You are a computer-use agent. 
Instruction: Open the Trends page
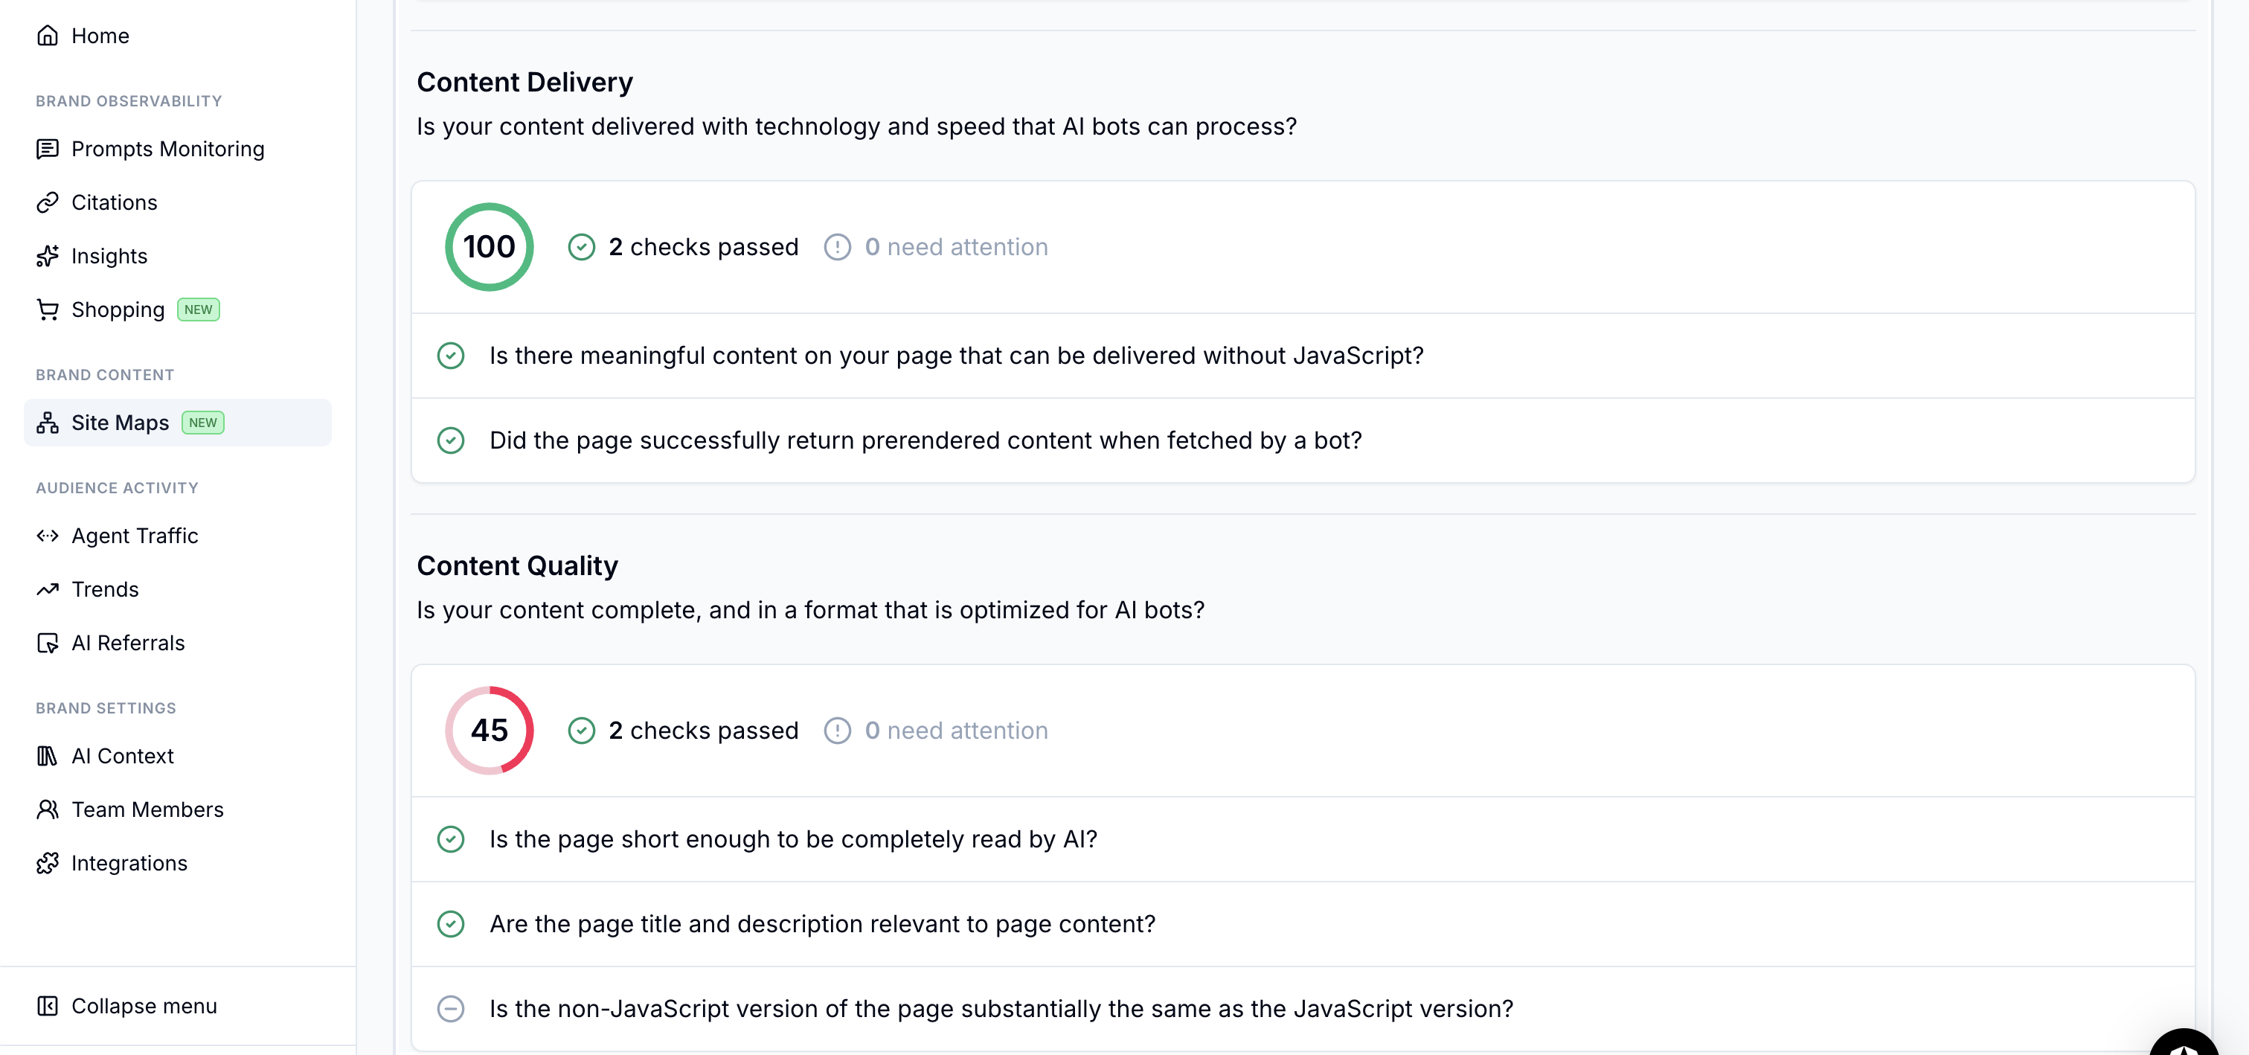click(x=105, y=589)
